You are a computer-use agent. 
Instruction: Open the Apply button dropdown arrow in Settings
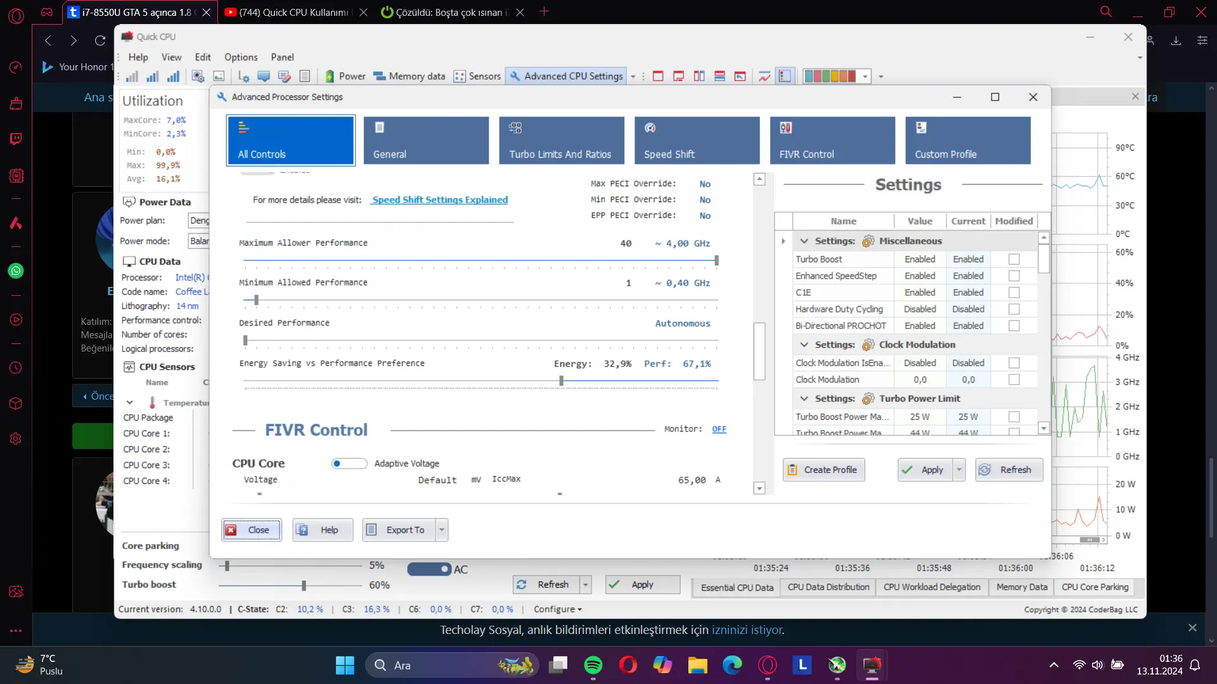click(x=959, y=470)
